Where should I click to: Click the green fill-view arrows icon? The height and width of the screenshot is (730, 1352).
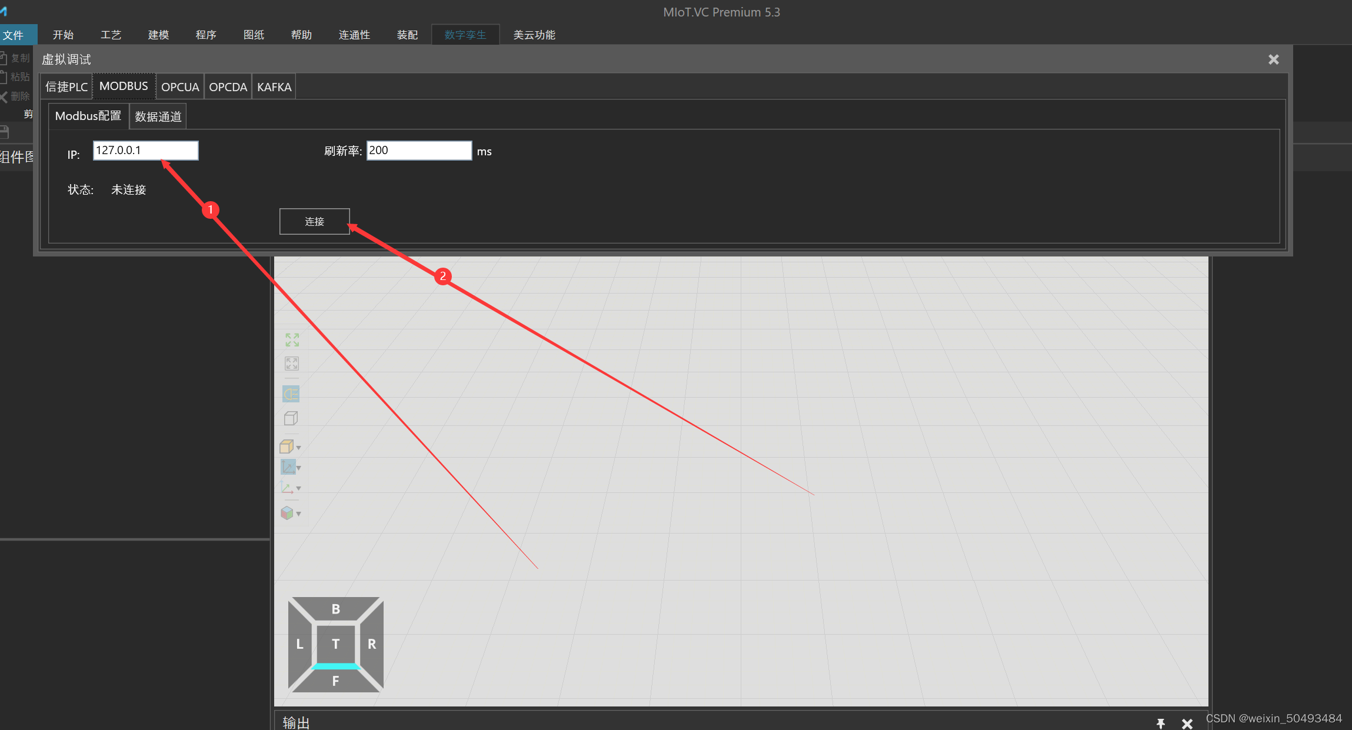(x=292, y=340)
